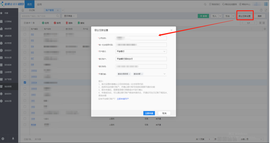This screenshot has width=270, height=143.
Task: Click the question mark help icon
Action: pos(261,10)
